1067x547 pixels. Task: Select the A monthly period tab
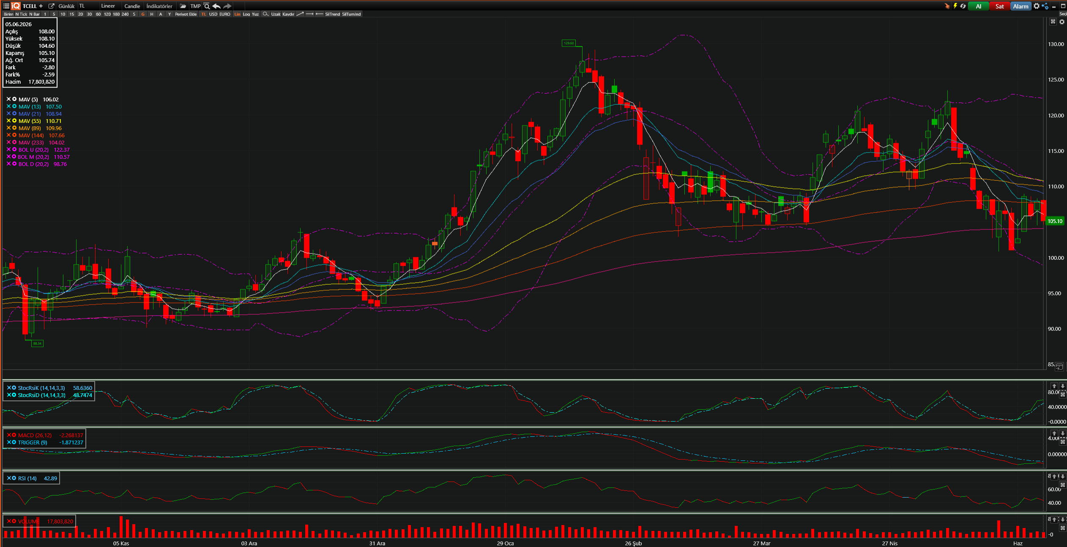[x=161, y=14]
